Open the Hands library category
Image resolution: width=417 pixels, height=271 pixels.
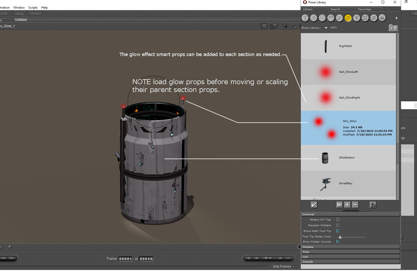point(339,18)
